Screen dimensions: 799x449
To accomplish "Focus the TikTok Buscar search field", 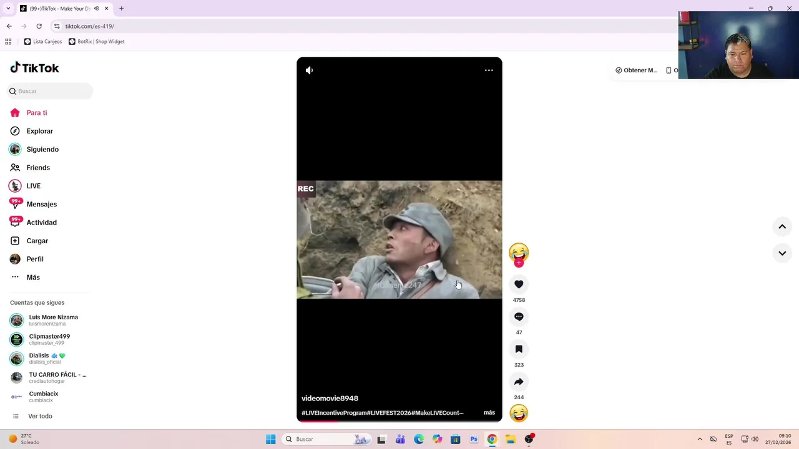I will tap(50, 91).
